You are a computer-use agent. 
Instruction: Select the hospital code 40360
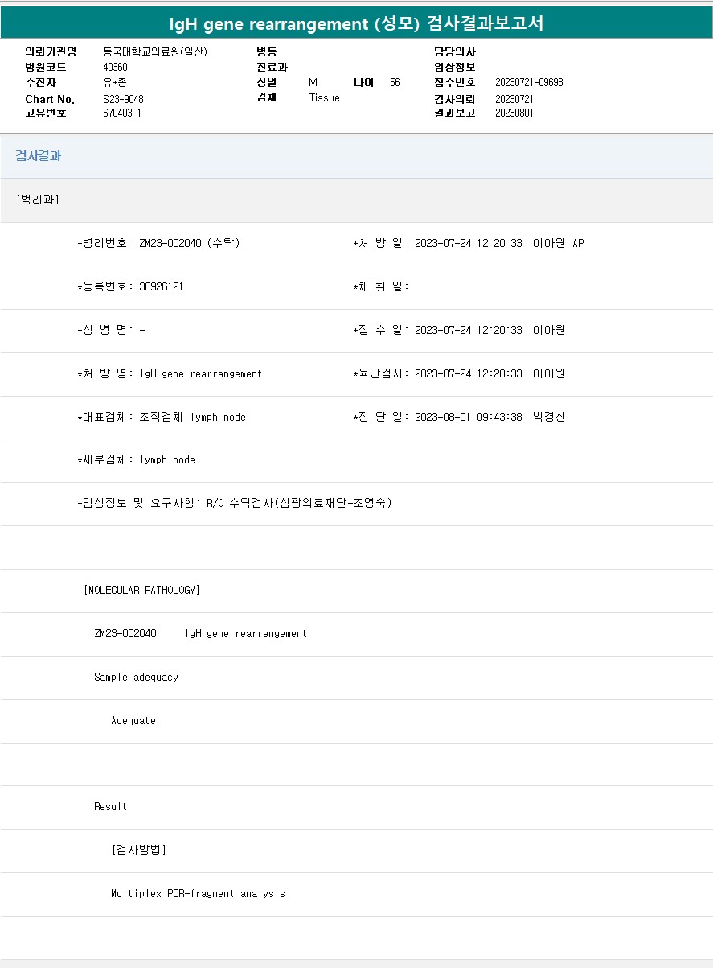tap(116, 67)
